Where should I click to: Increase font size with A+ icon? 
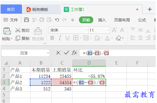115,30
